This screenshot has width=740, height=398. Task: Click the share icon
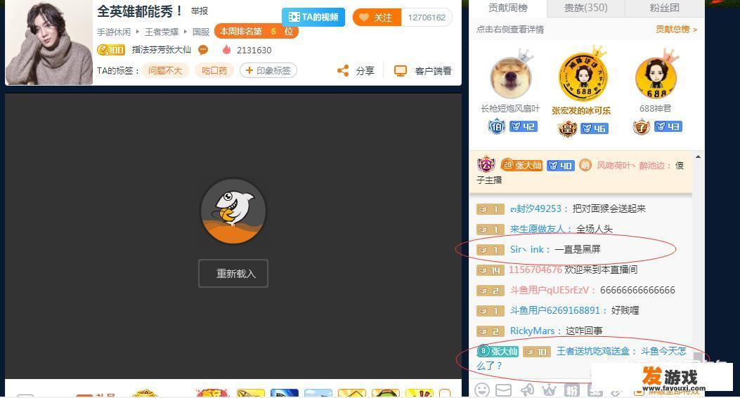(x=343, y=71)
